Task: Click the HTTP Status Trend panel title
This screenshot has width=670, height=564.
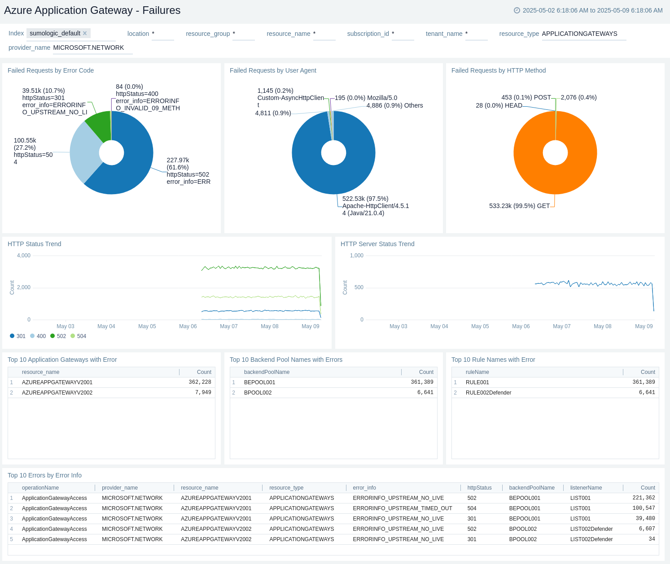Action: coord(34,244)
